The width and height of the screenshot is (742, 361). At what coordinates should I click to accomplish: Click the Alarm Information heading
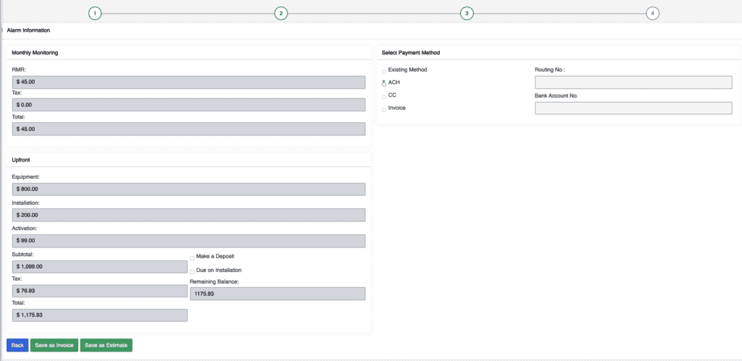point(28,30)
